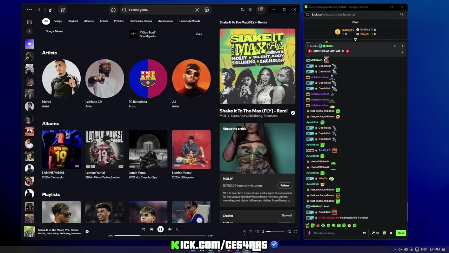
Task: Toggle saved checkmark in player bar
Action: (x=87, y=232)
